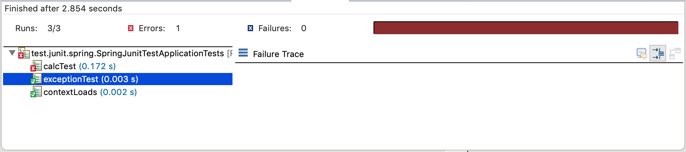Click the red test progress bar
Screen dimensions: 686x152
(526, 28)
